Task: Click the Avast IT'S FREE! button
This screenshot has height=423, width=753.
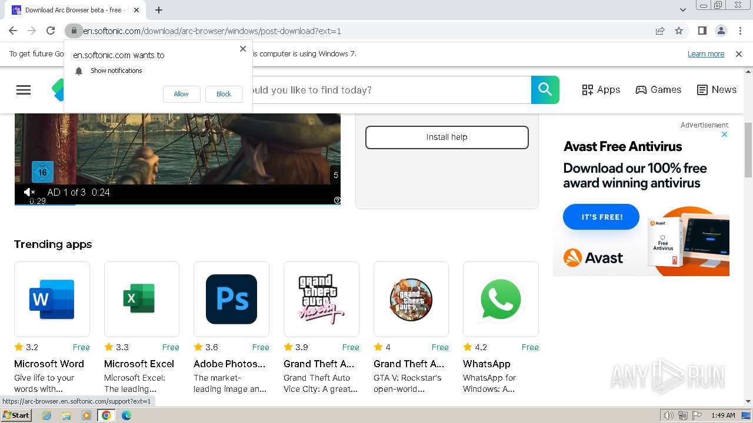Action: [601, 217]
